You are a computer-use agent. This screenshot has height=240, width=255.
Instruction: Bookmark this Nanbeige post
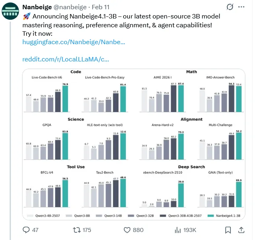228,230
